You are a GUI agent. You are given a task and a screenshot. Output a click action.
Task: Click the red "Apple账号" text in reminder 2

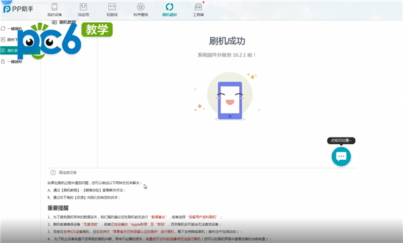click(139, 224)
